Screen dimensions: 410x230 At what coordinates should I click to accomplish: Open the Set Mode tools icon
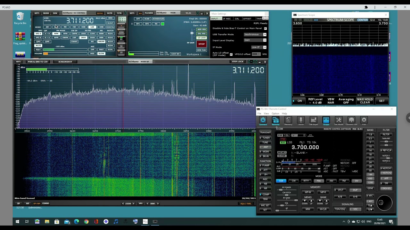[339, 120]
